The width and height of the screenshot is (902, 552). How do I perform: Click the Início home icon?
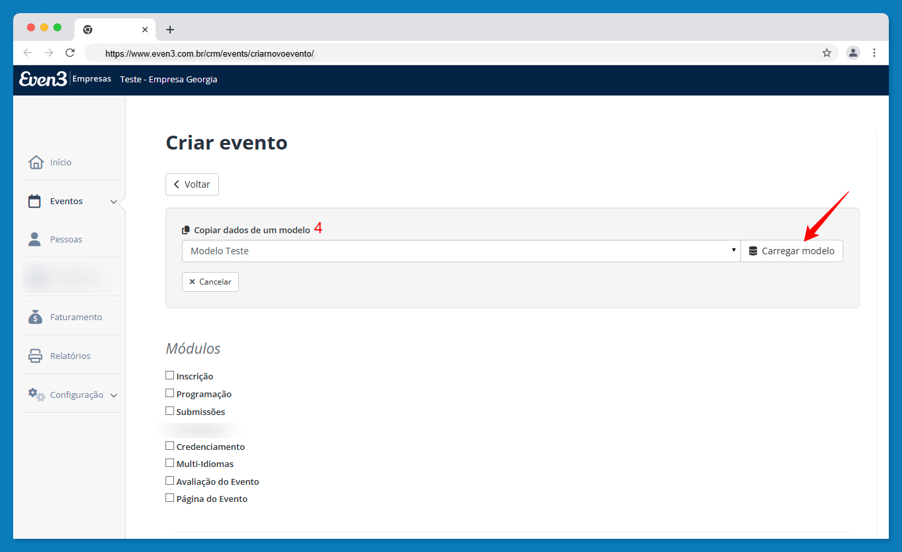point(36,162)
